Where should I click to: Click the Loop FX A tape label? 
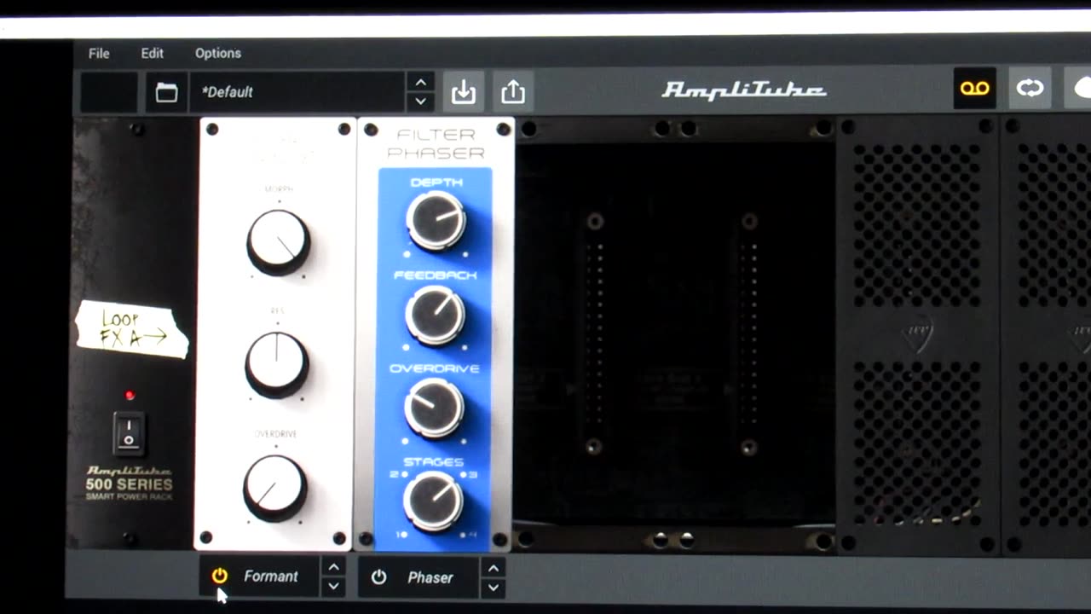point(131,329)
